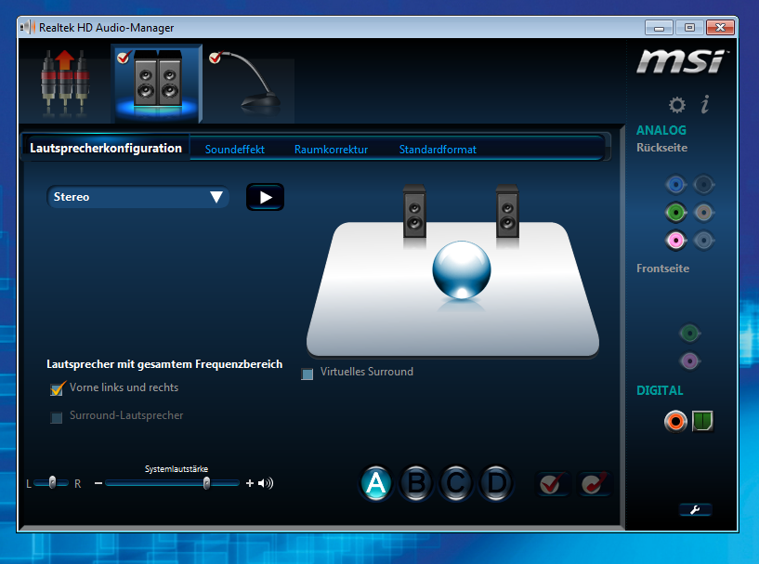Open settings gear below MSI logo
Screen dimensions: 759x564
(676, 105)
